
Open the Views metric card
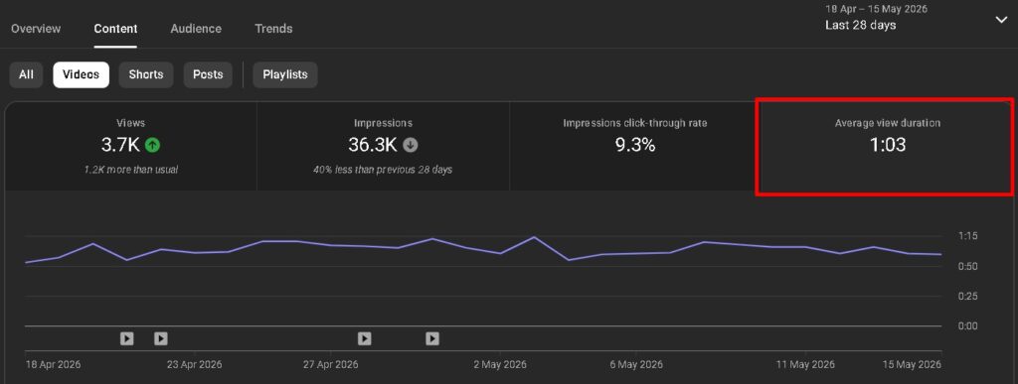(x=130, y=146)
